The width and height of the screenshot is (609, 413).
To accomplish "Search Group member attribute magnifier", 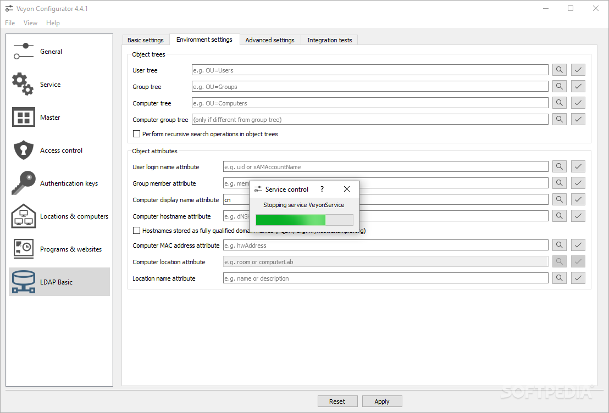I will [x=560, y=183].
